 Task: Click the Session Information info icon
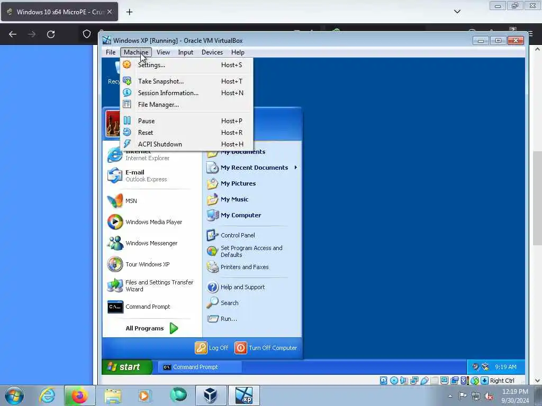127,93
